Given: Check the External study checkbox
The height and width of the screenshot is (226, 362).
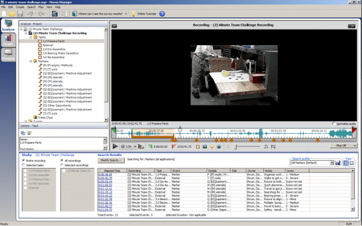Looking at the screenshot, I should pos(25,187).
